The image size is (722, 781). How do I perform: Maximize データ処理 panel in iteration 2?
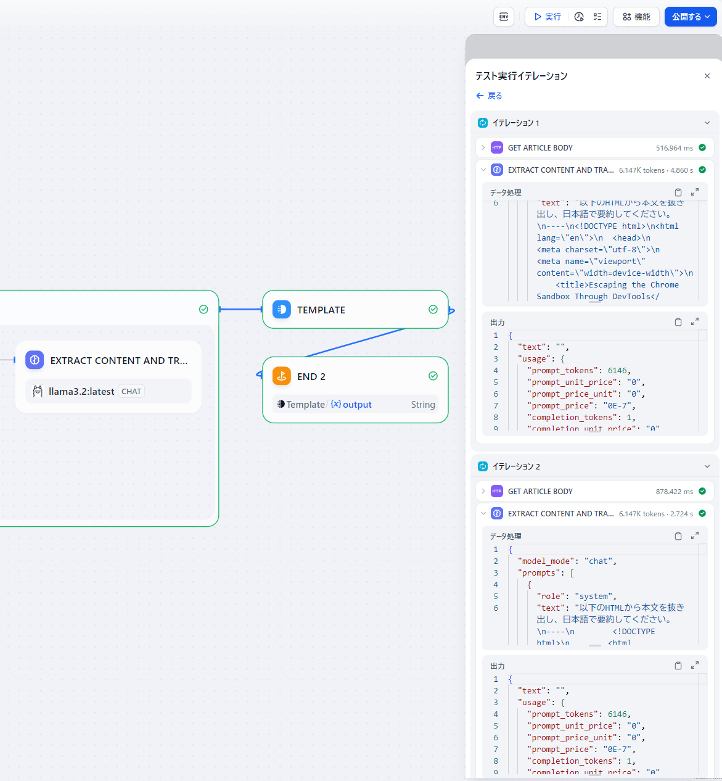pyautogui.click(x=695, y=536)
